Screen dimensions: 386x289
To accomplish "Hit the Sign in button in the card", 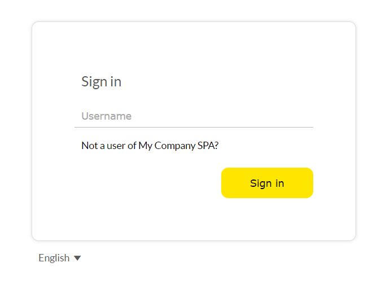I will 267,183.
